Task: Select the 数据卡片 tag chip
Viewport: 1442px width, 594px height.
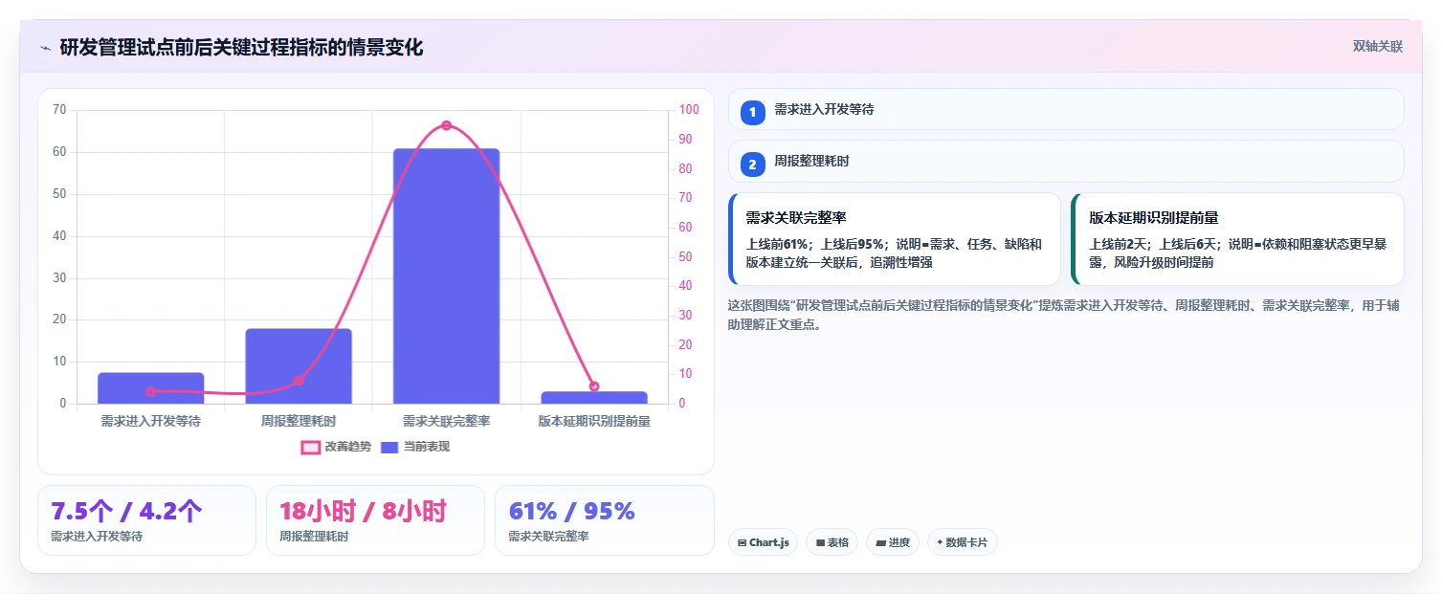Action: coord(963,542)
